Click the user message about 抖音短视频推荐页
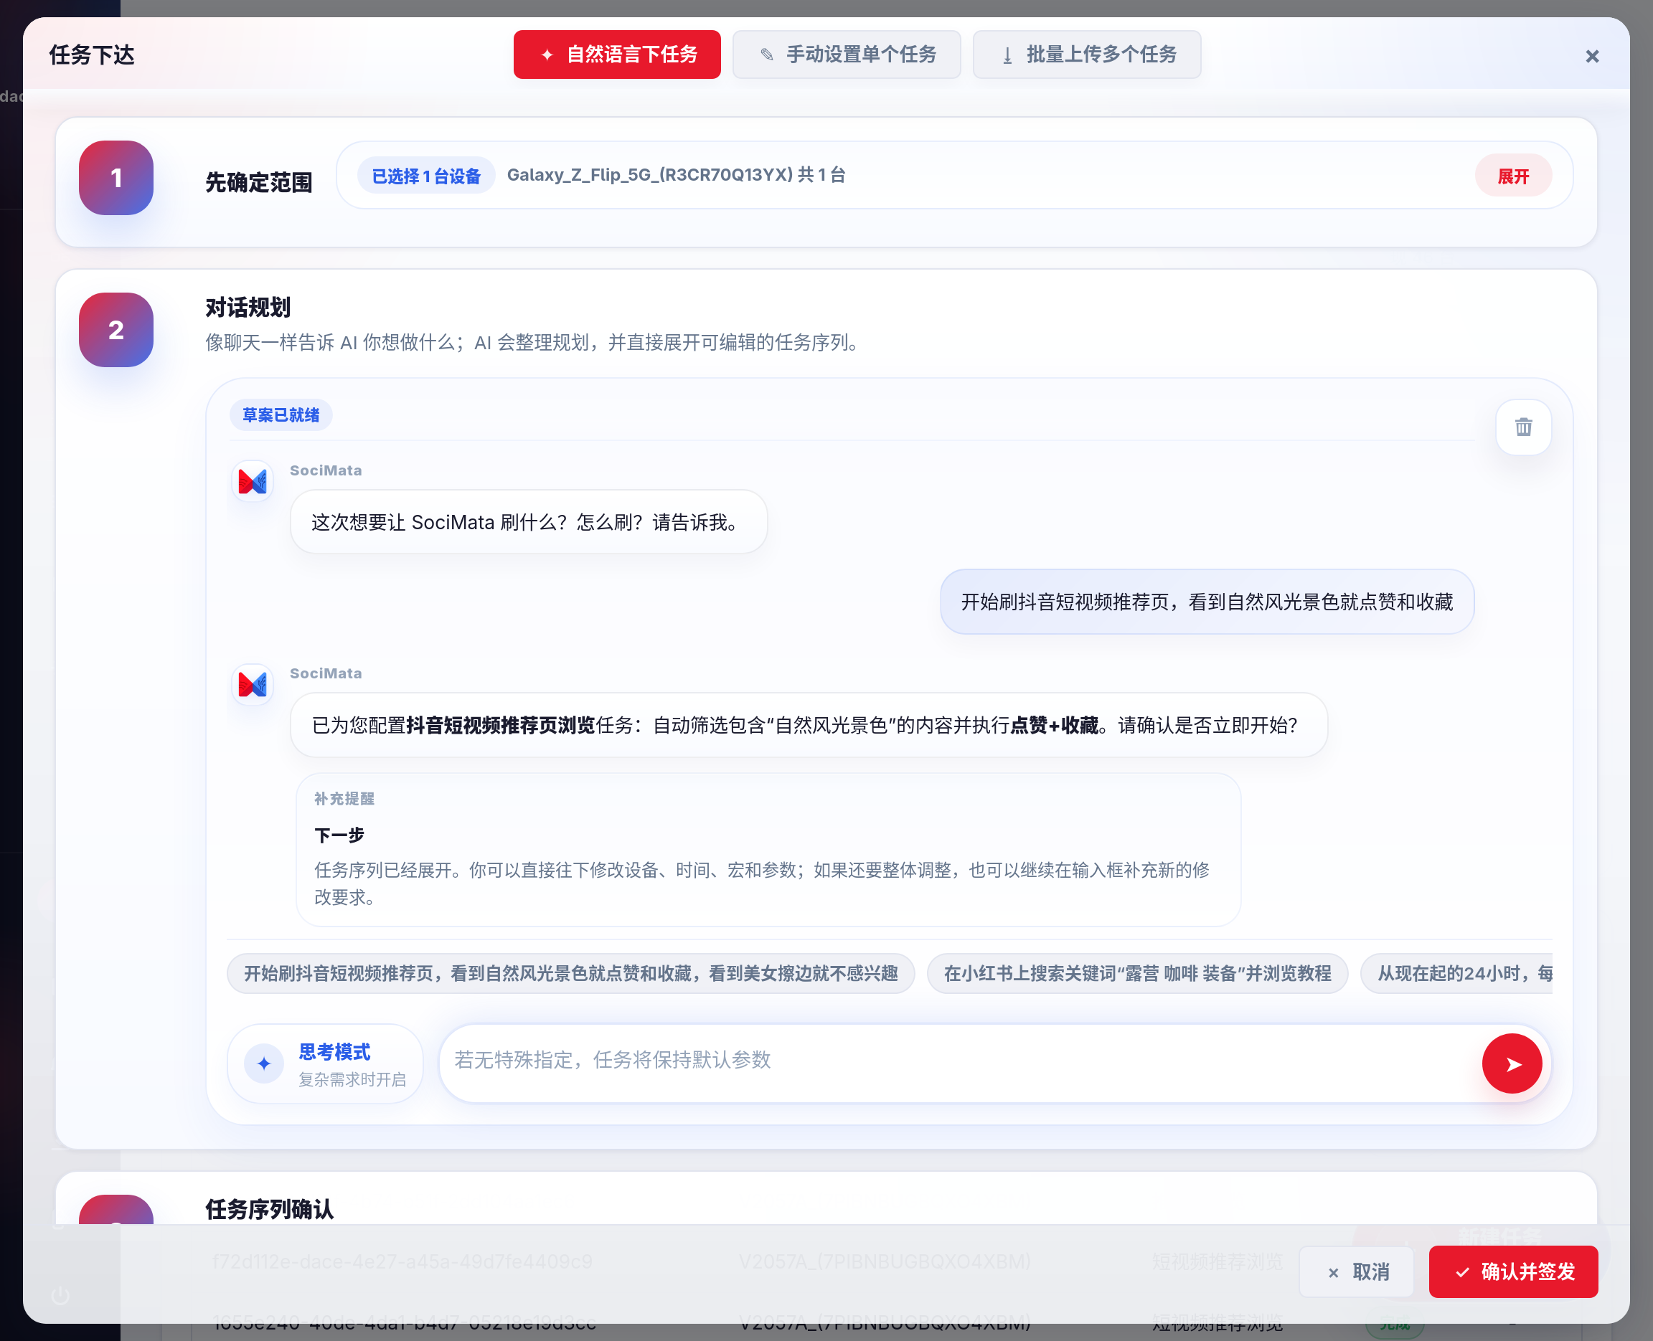Screen dimensions: 1653x1341 coord(1207,602)
